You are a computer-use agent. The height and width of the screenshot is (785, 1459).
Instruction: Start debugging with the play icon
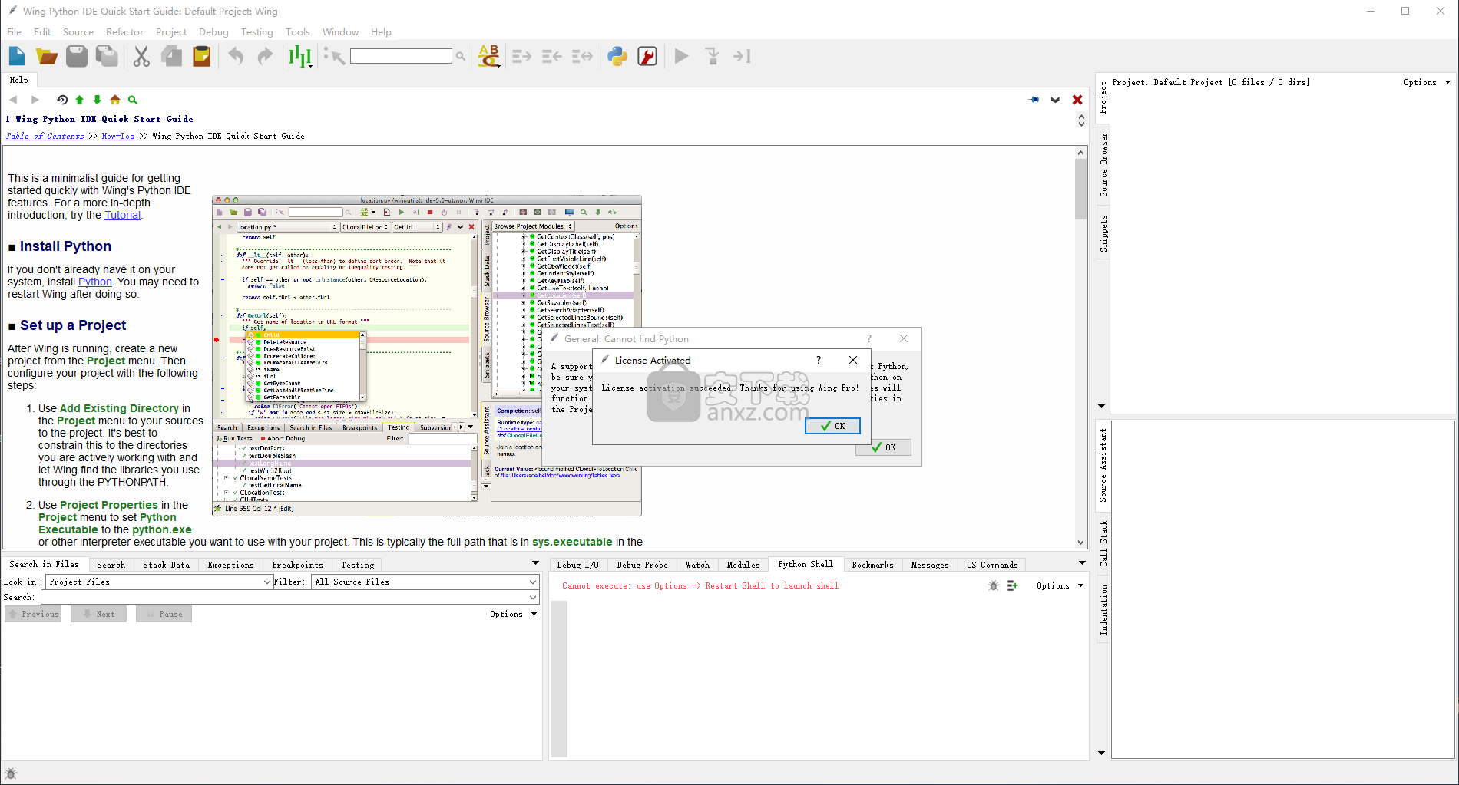click(x=681, y=56)
